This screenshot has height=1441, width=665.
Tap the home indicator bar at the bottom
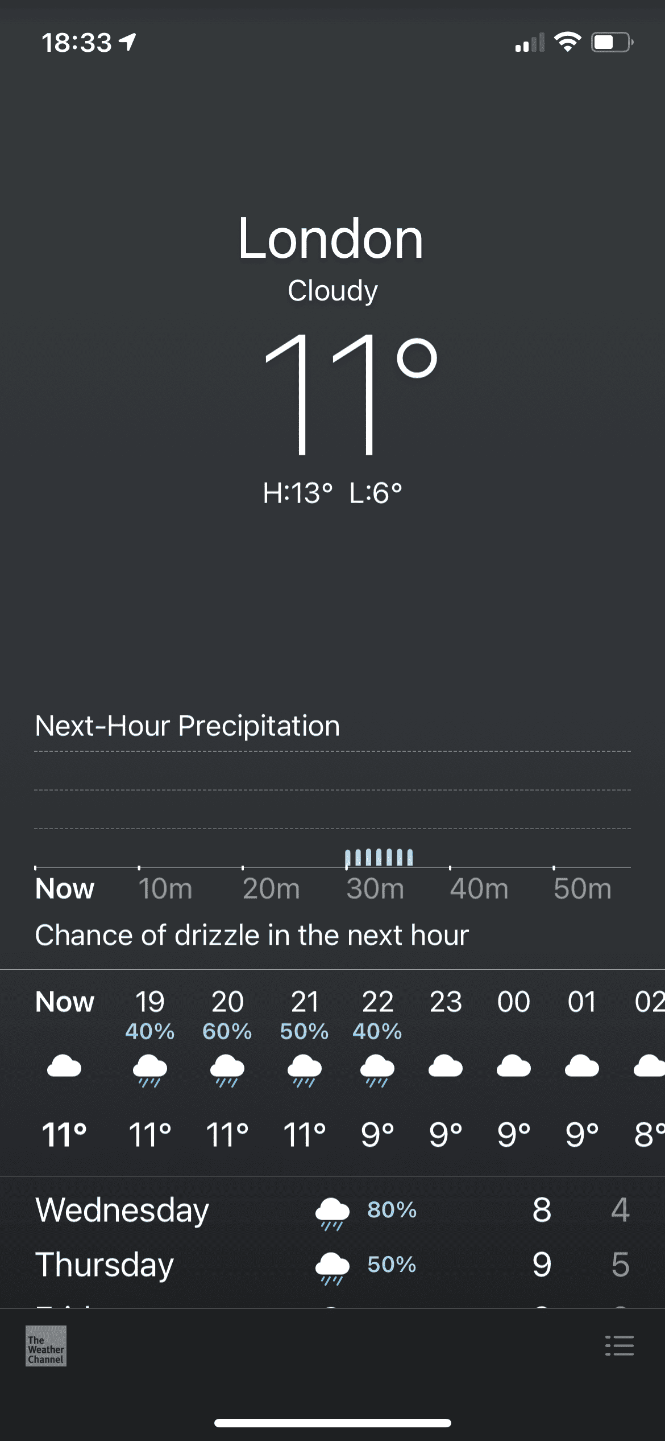332,1423
